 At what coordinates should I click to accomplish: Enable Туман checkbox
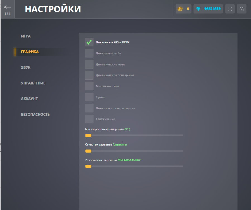click(89, 97)
